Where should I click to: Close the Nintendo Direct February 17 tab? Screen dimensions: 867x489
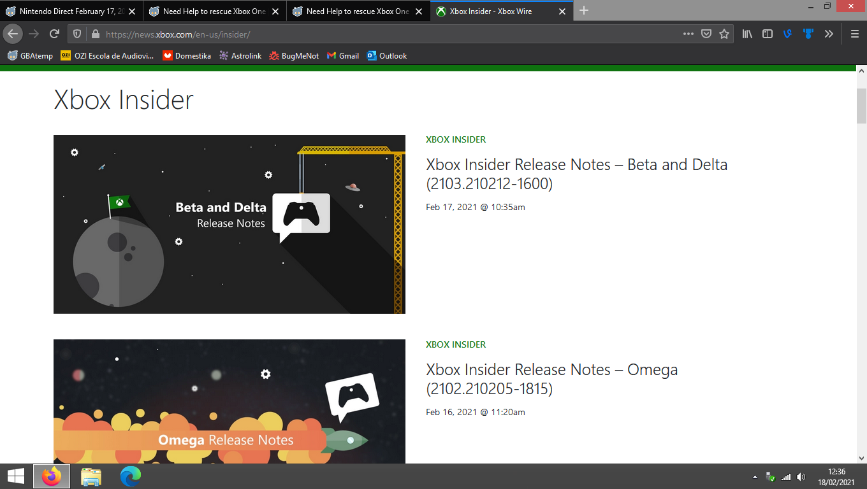click(x=132, y=11)
